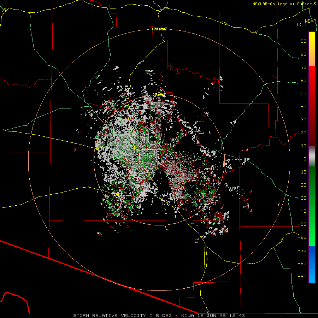Click the 0.5 DEG elevation angle in footer

(161, 316)
